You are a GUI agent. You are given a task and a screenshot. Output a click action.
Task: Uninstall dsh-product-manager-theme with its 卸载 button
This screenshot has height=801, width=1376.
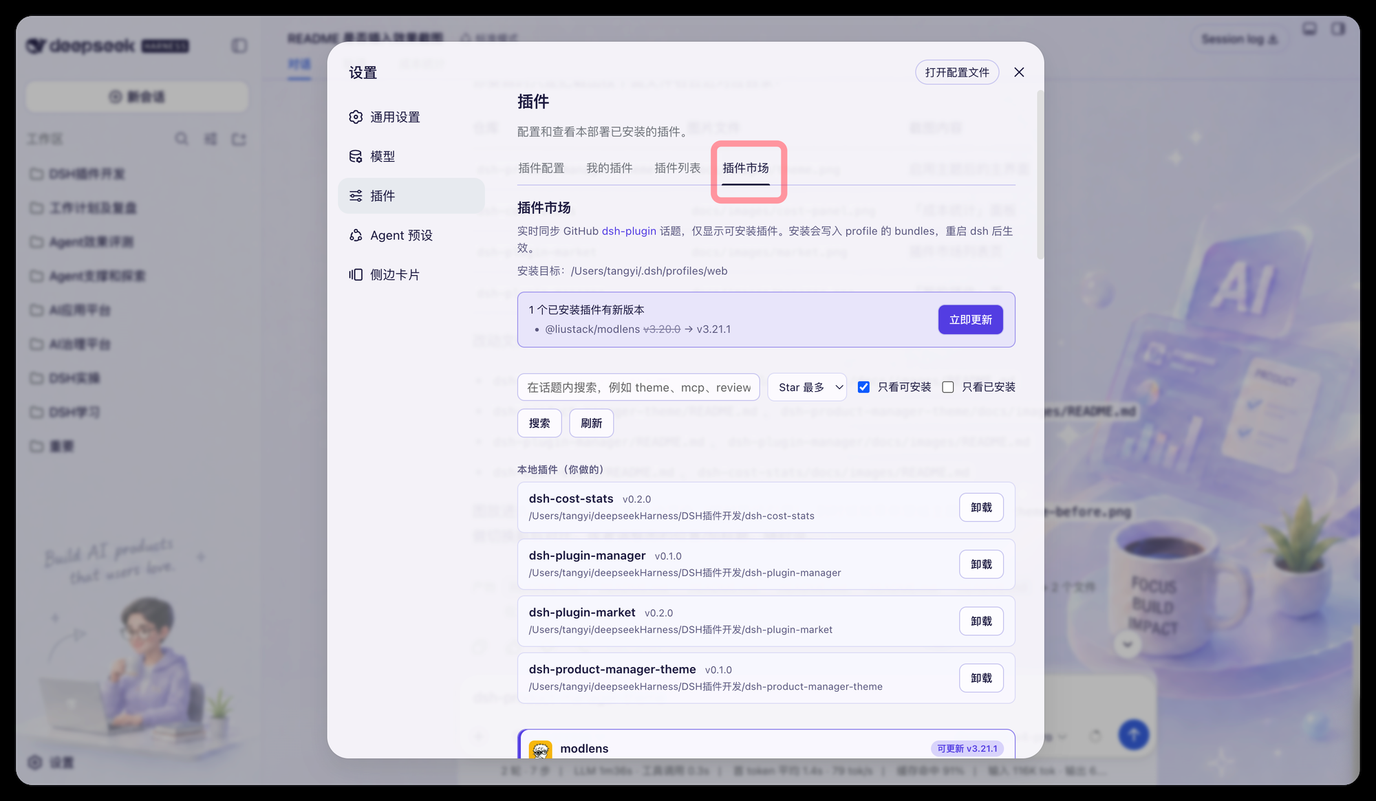(x=981, y=678)
